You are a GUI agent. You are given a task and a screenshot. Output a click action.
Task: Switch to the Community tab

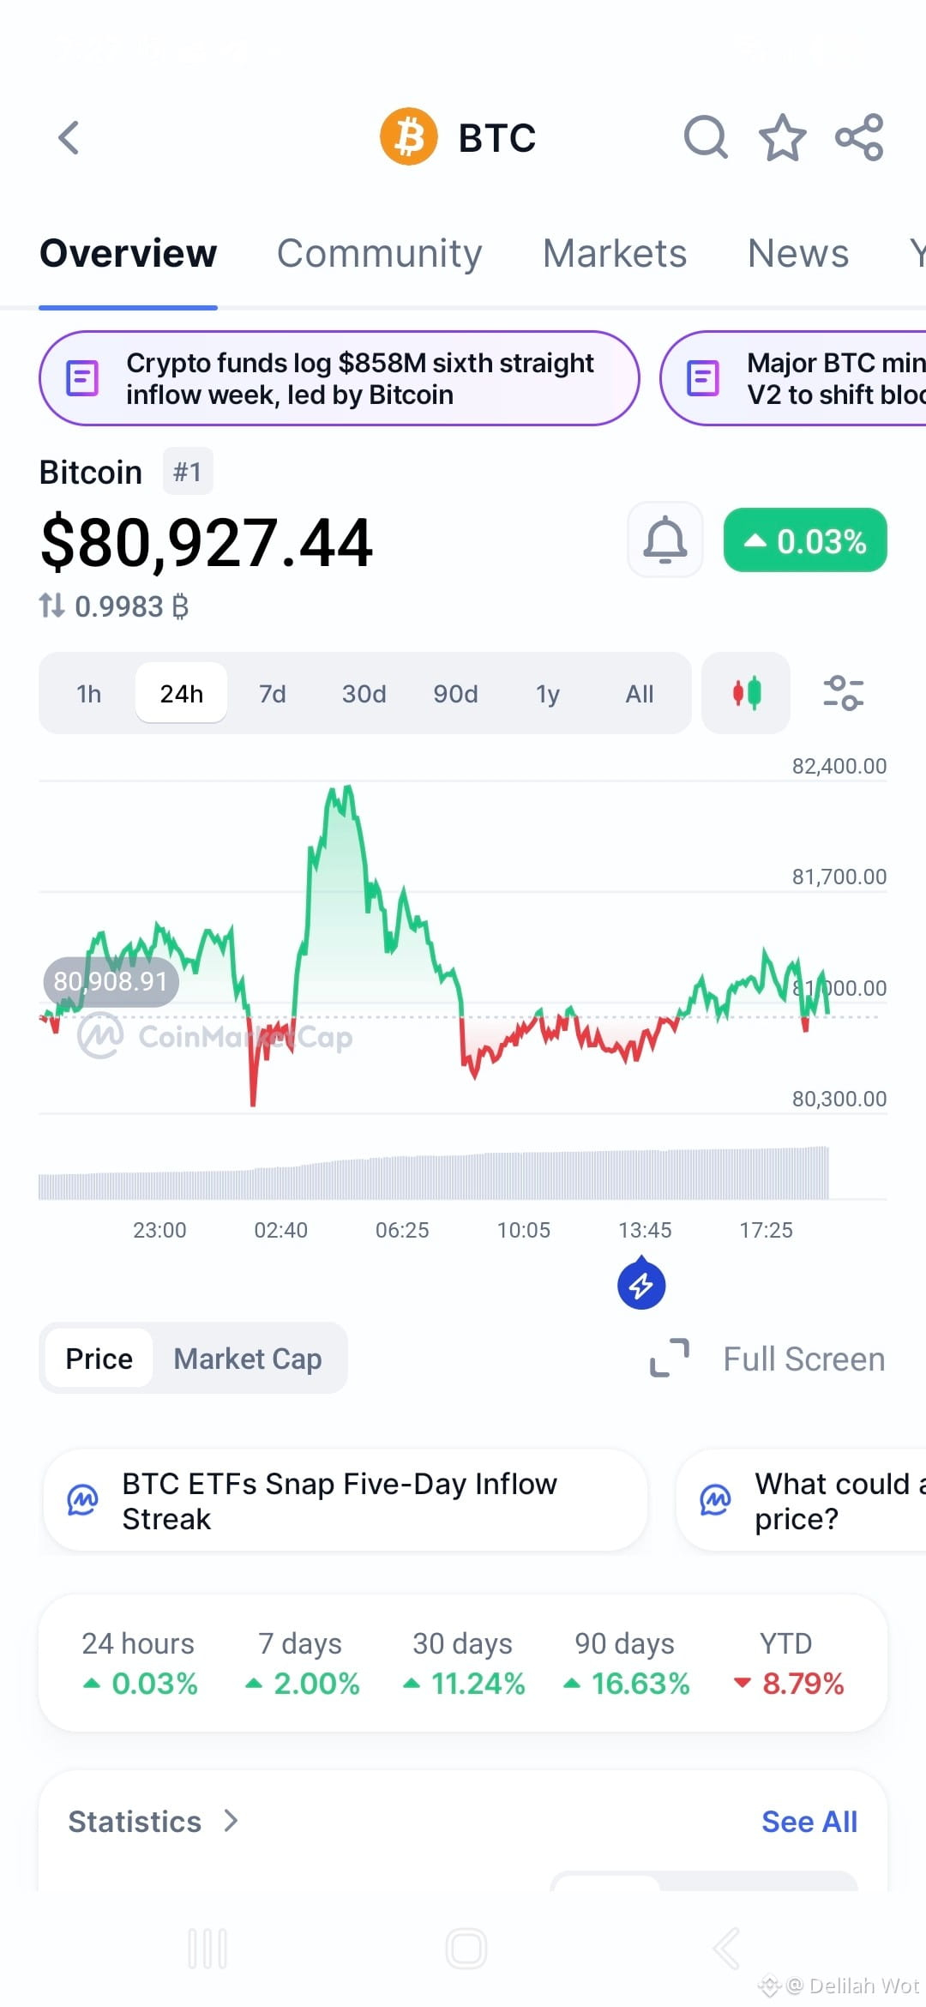pos(379,254)
